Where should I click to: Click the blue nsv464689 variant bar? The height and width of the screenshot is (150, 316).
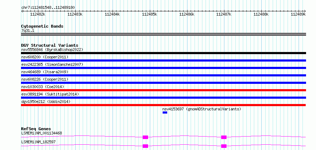(163, 75)
